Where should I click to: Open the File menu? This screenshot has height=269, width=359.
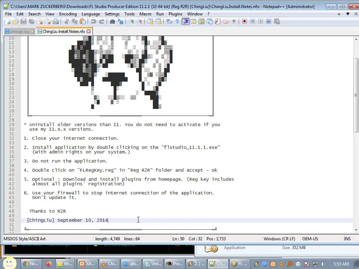point(8,14)
